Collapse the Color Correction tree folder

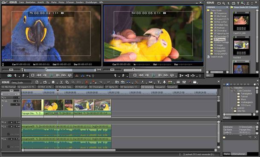(x=232, y=91)
